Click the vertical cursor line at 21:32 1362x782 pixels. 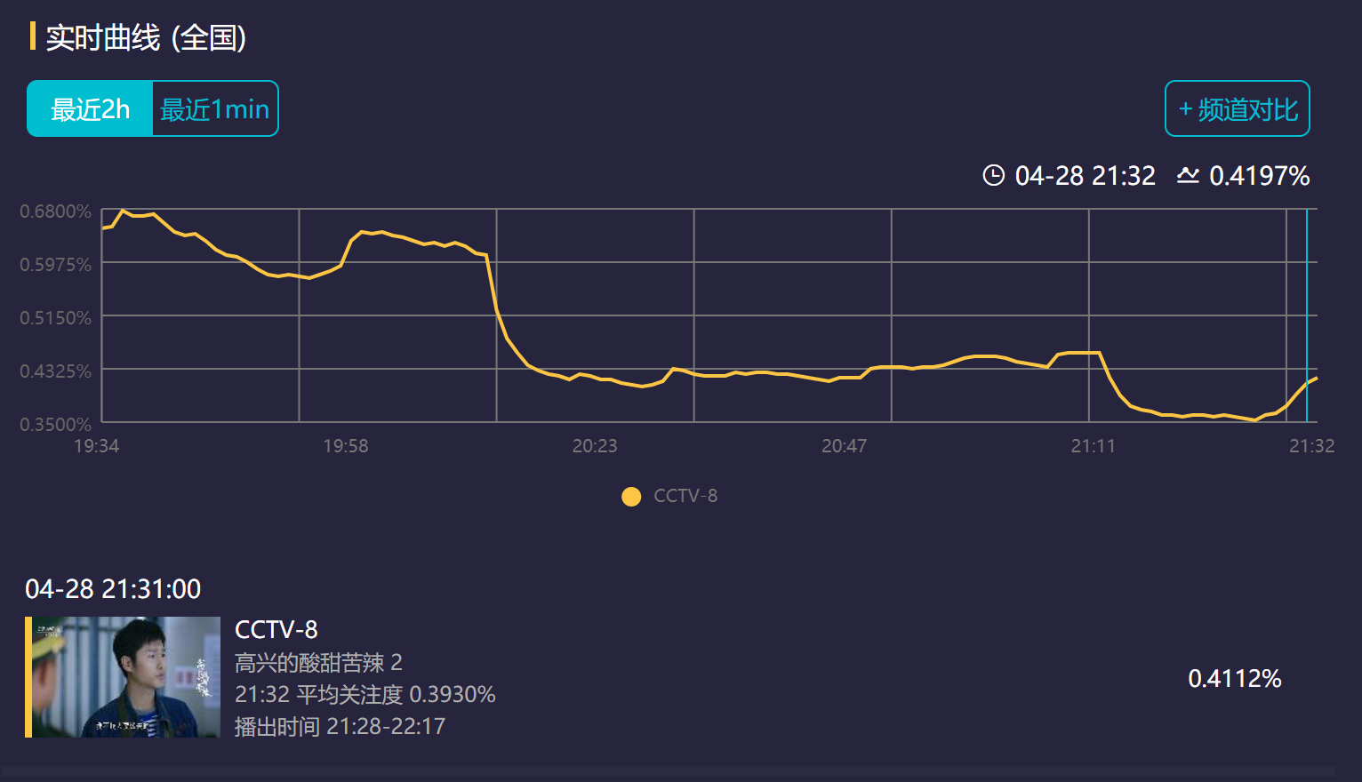pos(1307,315)
